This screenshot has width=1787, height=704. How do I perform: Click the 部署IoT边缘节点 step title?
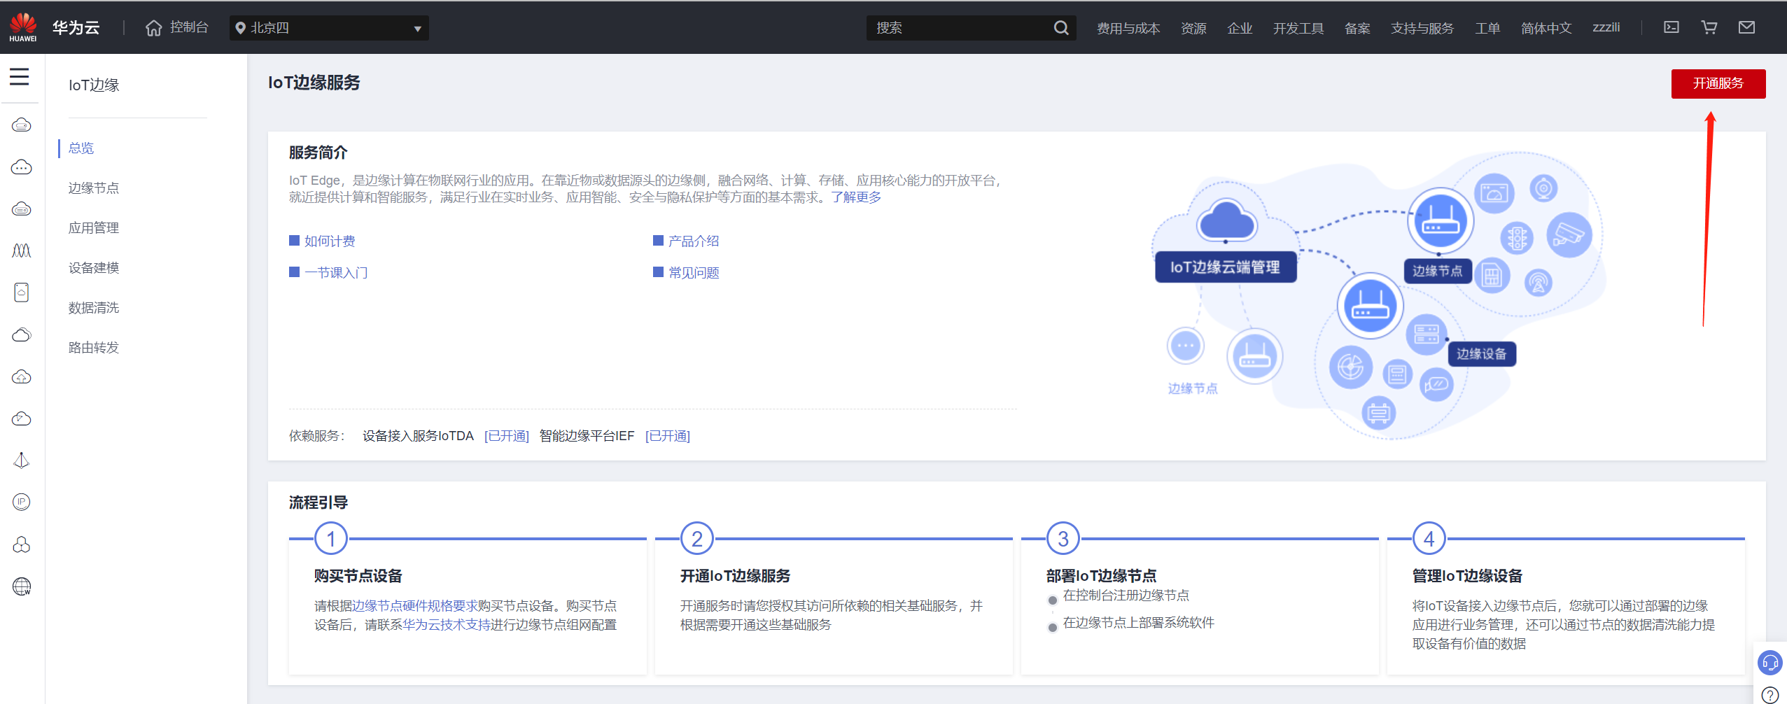pyautogui.click(x=1102, y=576)
